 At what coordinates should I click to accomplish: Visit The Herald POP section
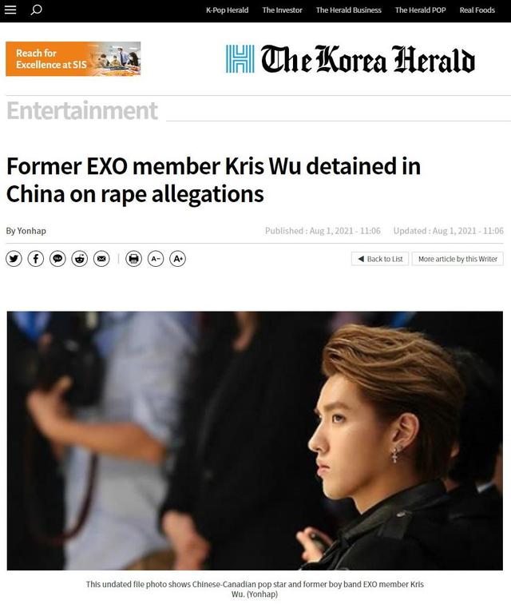[420, 10]
